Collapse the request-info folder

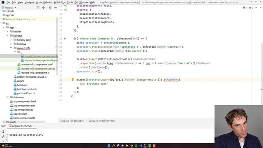click(11, 48)
